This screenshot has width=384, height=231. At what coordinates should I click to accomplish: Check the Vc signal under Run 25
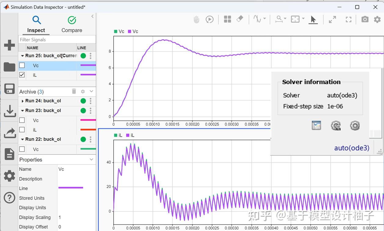tap(22, 65)
